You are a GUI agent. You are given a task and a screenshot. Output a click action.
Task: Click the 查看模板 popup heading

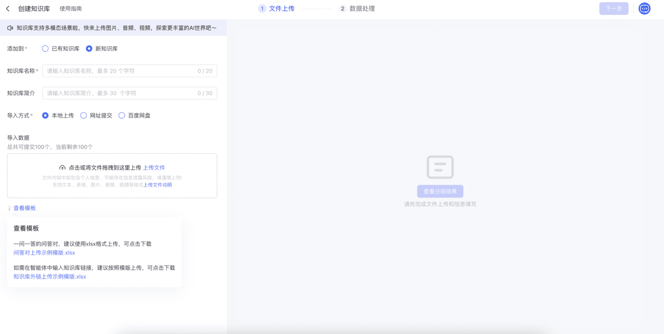pyautogui.click(x=26, y=228)
